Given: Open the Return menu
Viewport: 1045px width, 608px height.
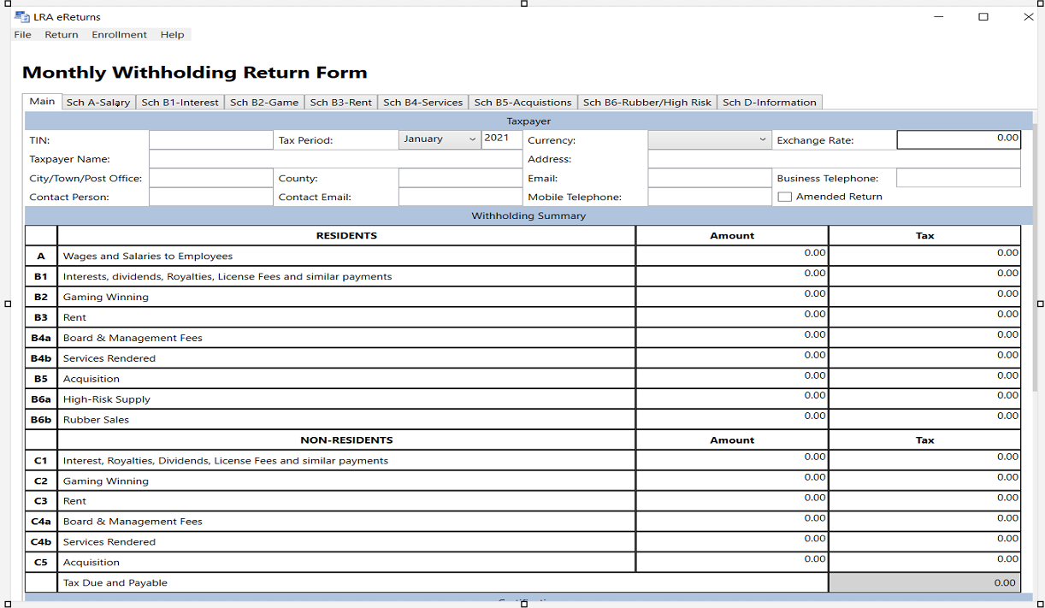Looking at the screenshot, I should tap(62, 35).
